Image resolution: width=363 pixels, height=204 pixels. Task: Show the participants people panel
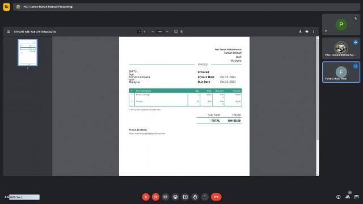coord(348,197)
